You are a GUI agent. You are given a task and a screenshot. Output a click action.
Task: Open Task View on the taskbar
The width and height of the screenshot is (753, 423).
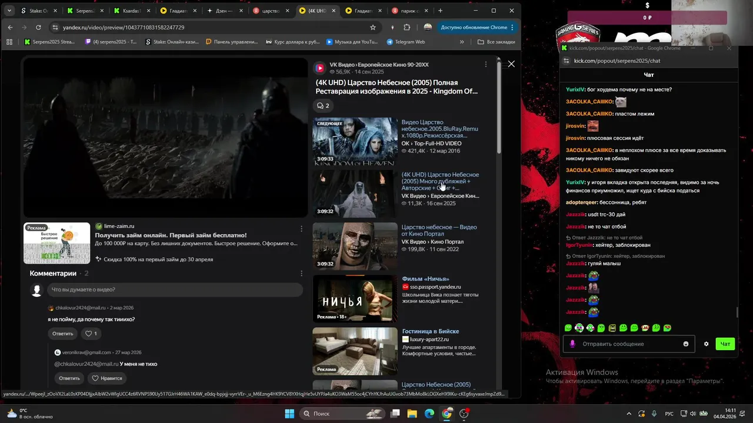tap(395, 414)
